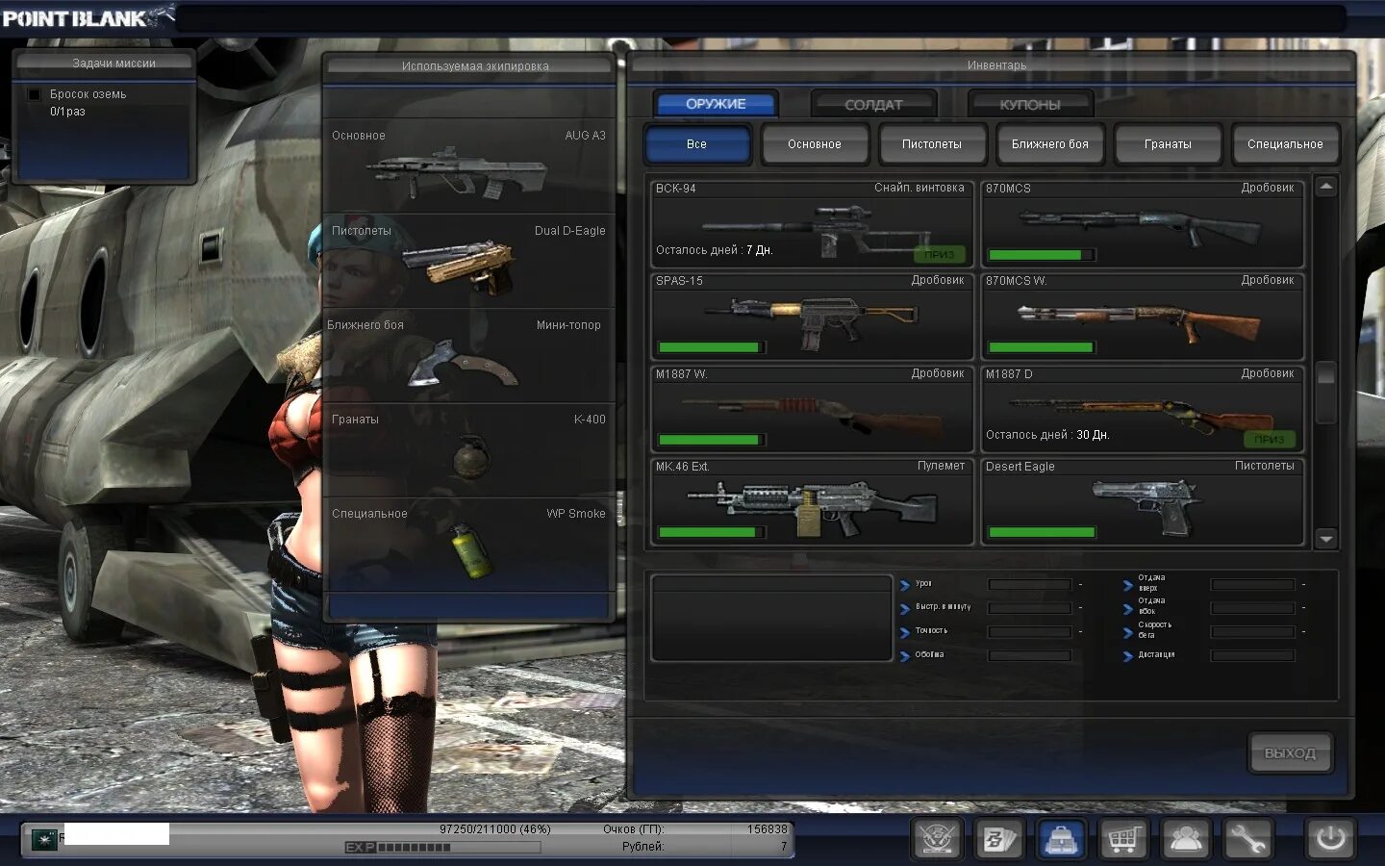1385x866 pixels.
Task: Select the SPAS-15 shotgun item
Action: (x=812, y=316)
